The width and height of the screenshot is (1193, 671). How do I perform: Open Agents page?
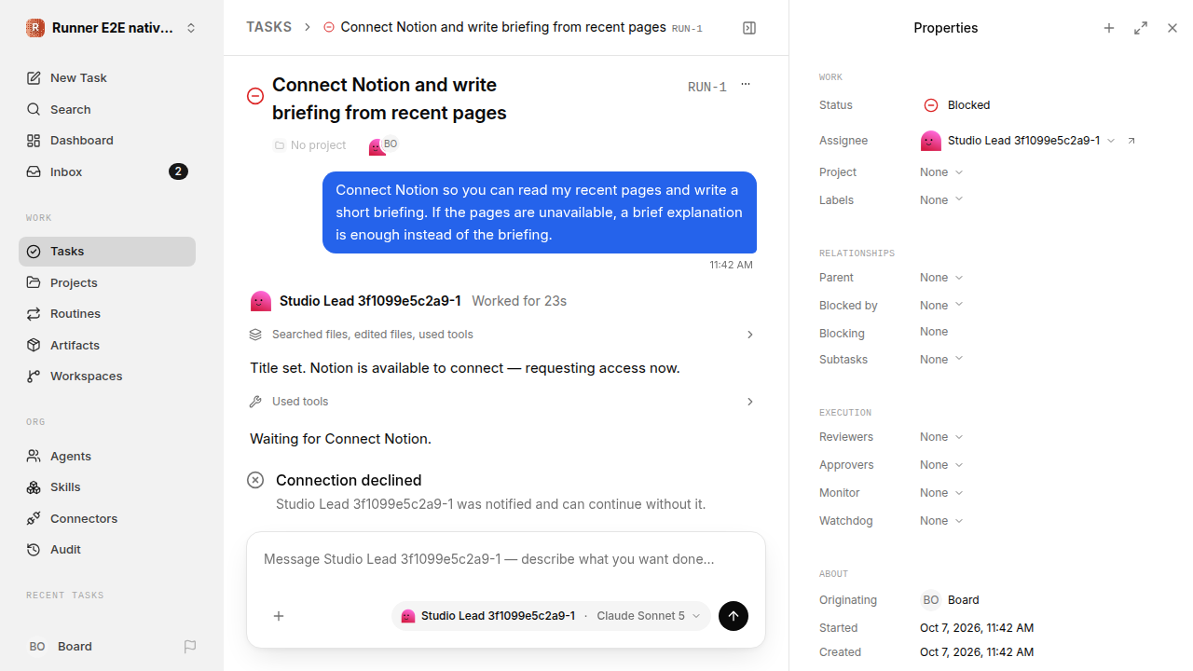(107, 456)
